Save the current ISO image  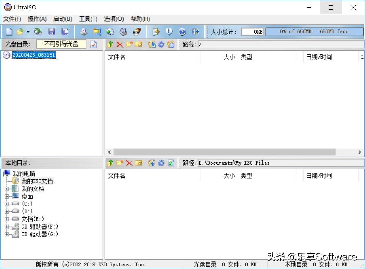pos(52,31)
